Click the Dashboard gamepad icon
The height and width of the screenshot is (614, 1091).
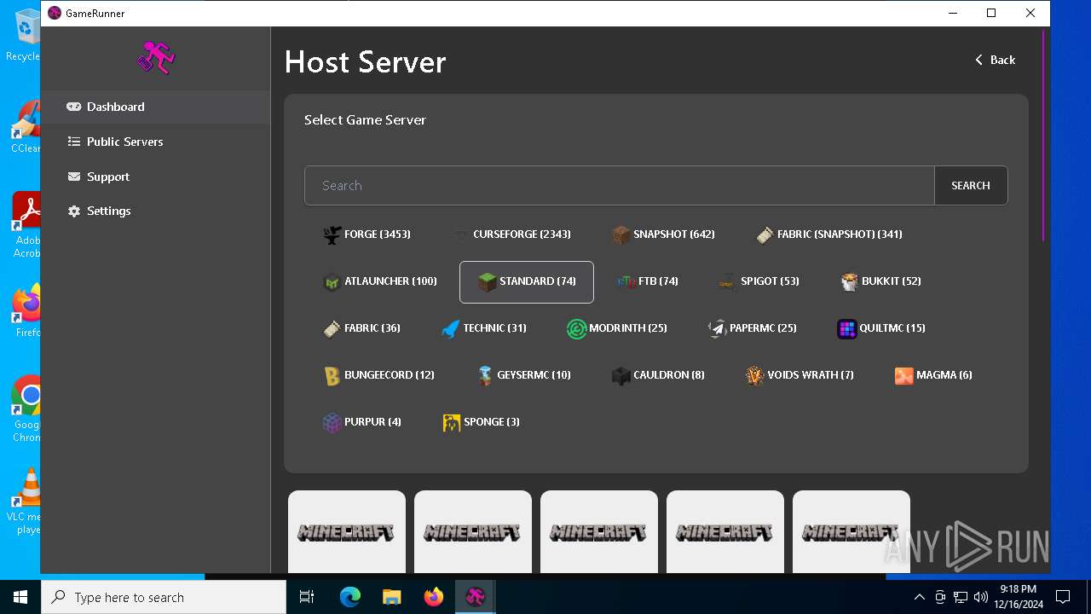coord(74,107)
